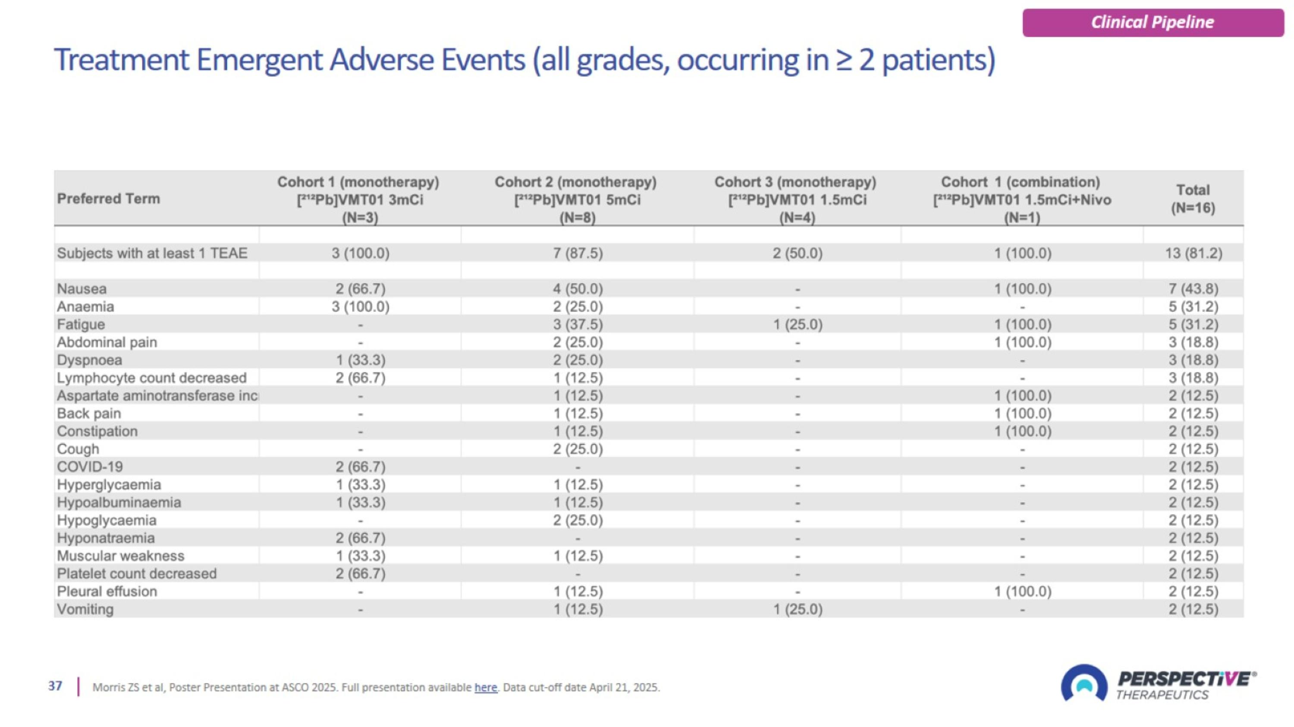Click the Vomiting row label

[85, 609]
